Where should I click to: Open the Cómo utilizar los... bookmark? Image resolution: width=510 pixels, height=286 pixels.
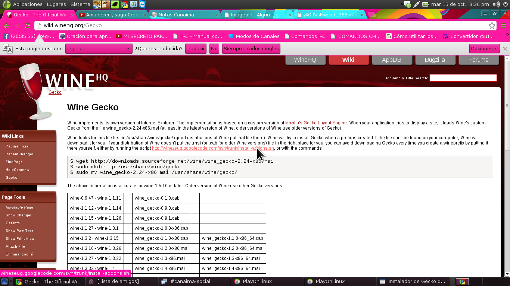click(x=412, y=36)
